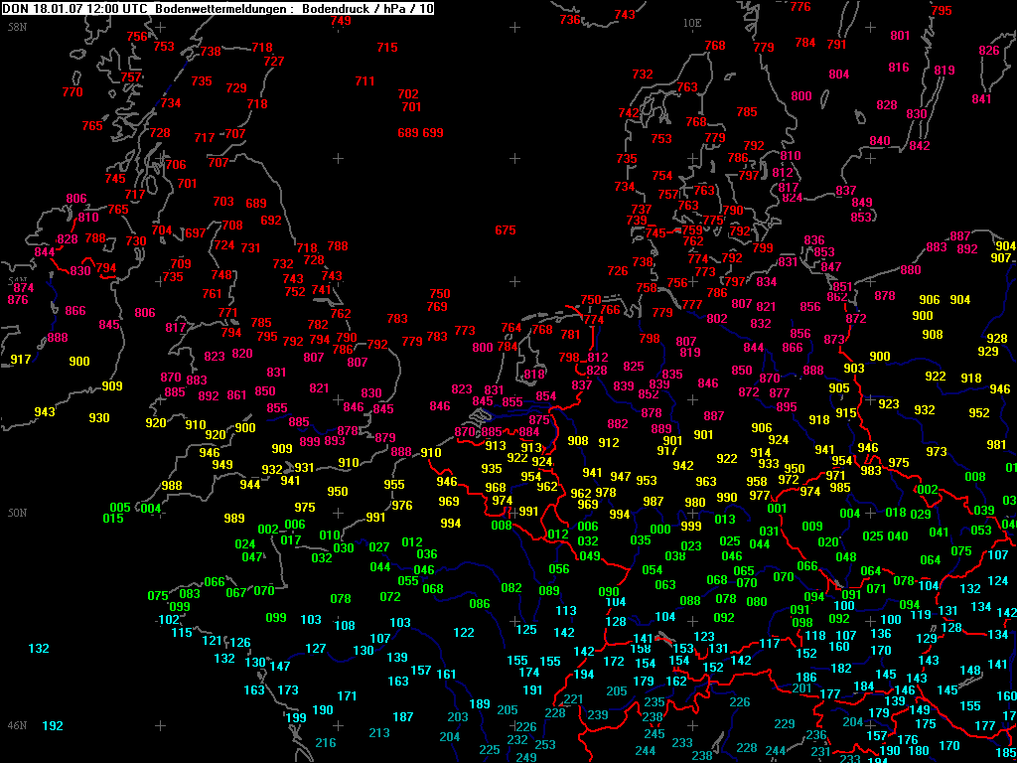Viewport: 1017px width, 763px height.
Task: Click the cyan 122 reading in central France
Action: click(464, 633)
